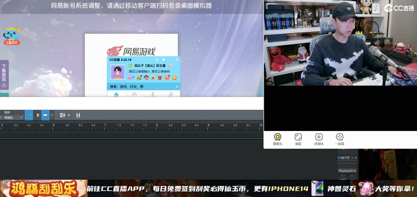
Task: Switch to the home tab in CC直播
Action: pos(116,94)
